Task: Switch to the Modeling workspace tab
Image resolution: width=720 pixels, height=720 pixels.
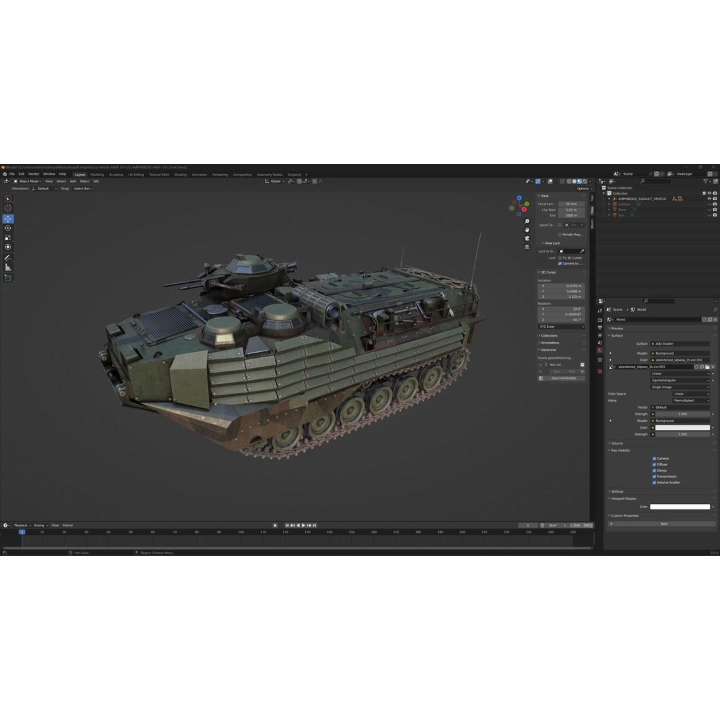Action: 97,175
